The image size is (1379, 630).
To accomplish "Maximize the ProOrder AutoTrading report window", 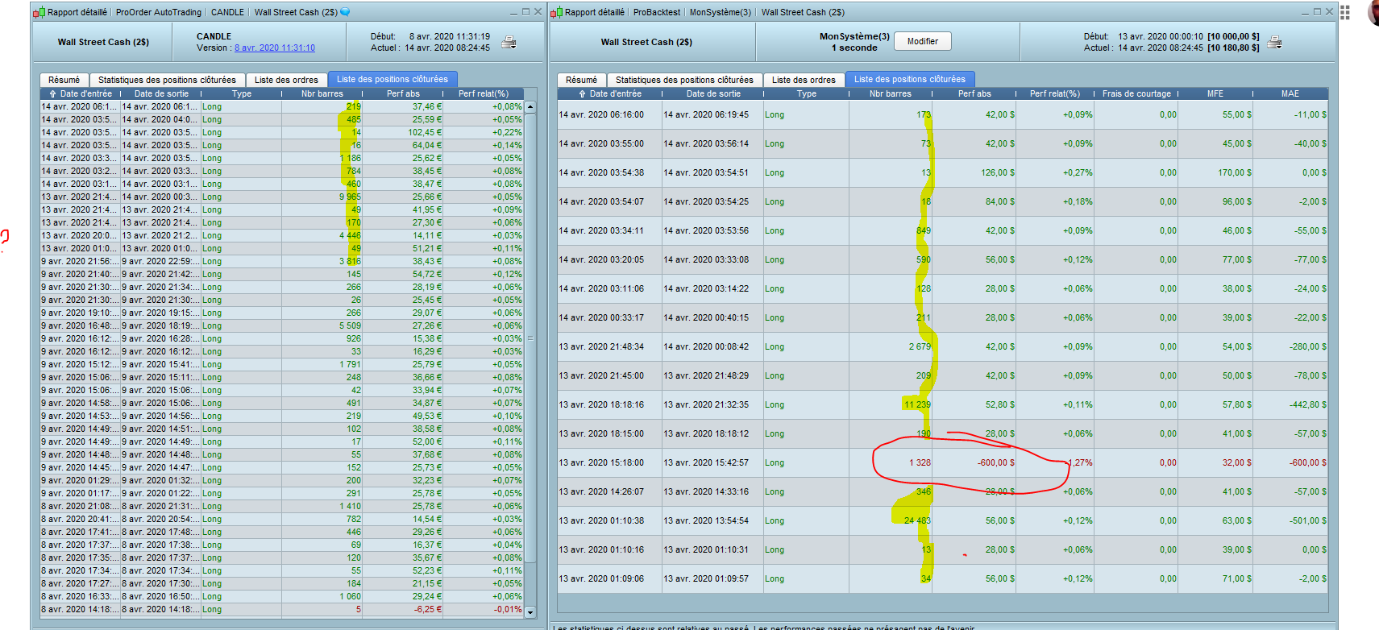I will pyautogui.click(x=526, y=12).
